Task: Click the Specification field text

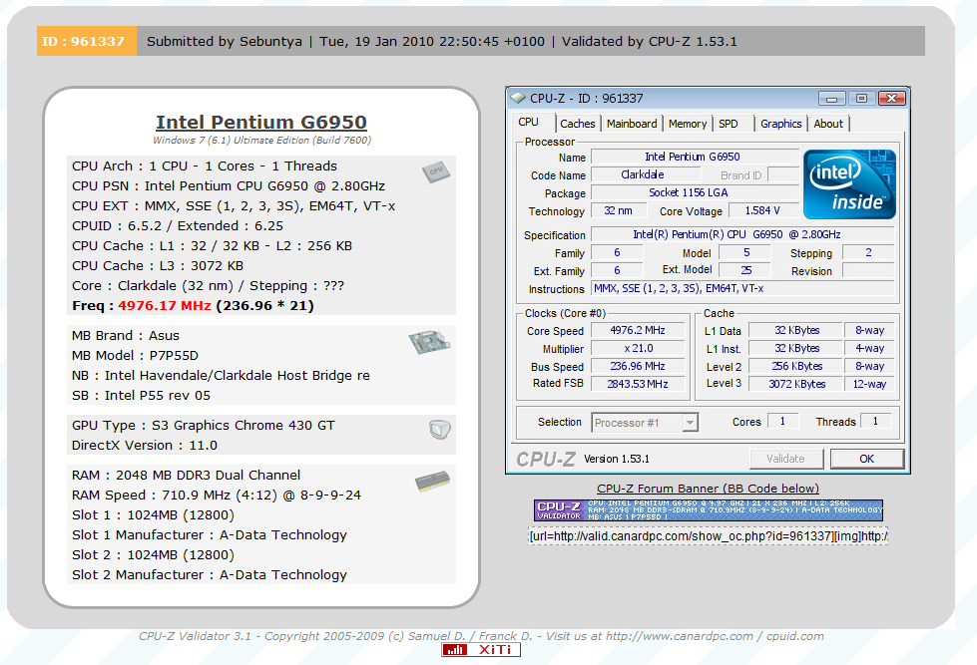Action: 742,234
